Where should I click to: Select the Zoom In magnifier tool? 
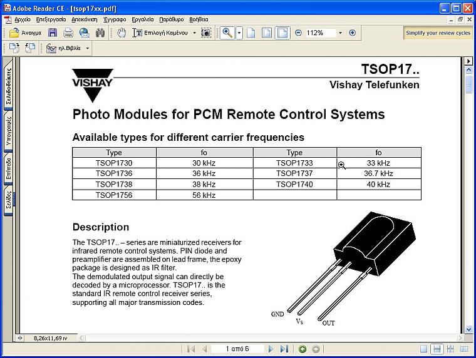pos(227,33)
